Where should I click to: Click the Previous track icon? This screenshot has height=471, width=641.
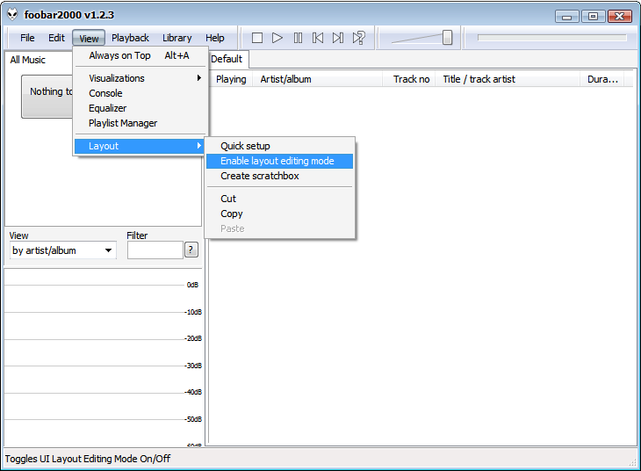pos(318,38)
